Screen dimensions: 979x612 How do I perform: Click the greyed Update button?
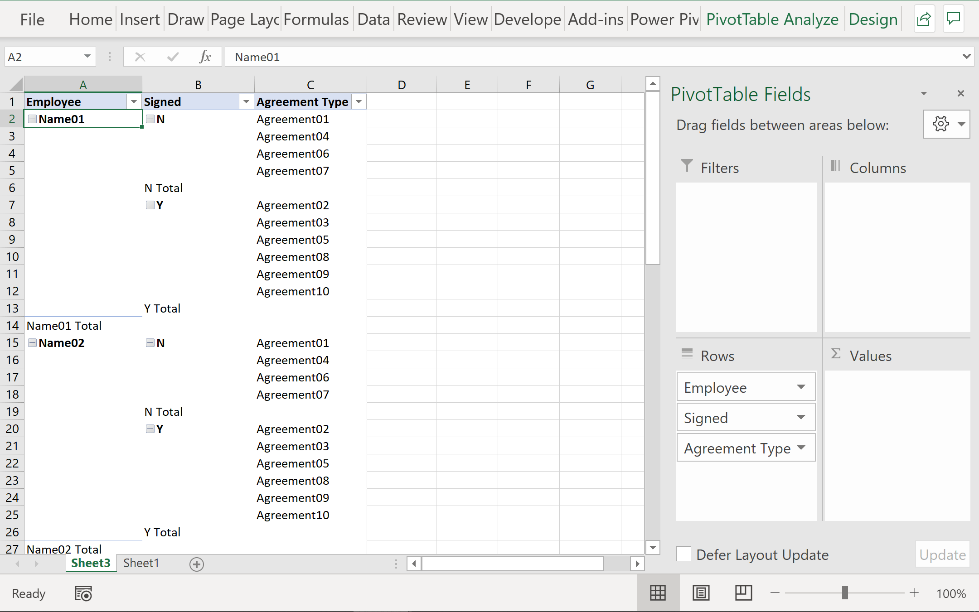(x=942, y=554)
